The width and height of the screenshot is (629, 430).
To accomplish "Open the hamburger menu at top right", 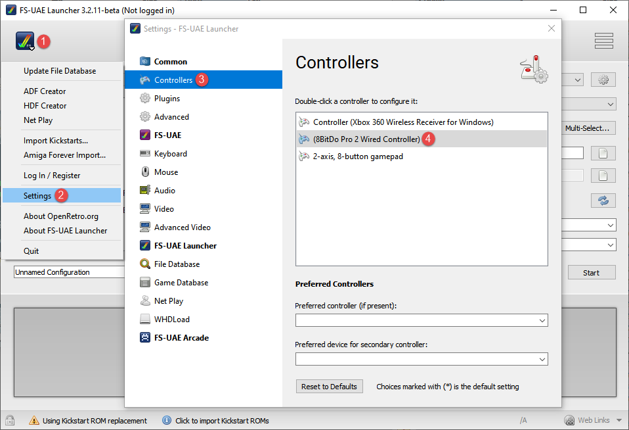I will pyautogui.click(x=603, y=41).
